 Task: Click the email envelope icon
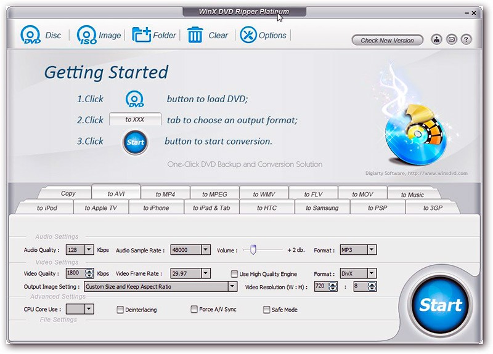click(452, 39)
